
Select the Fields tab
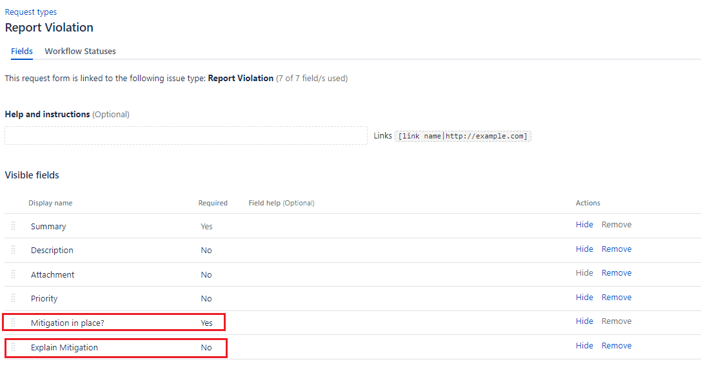coord(21,51)
